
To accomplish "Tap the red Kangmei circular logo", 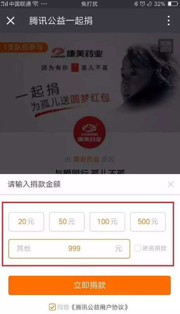I will [x=89, y=132].
